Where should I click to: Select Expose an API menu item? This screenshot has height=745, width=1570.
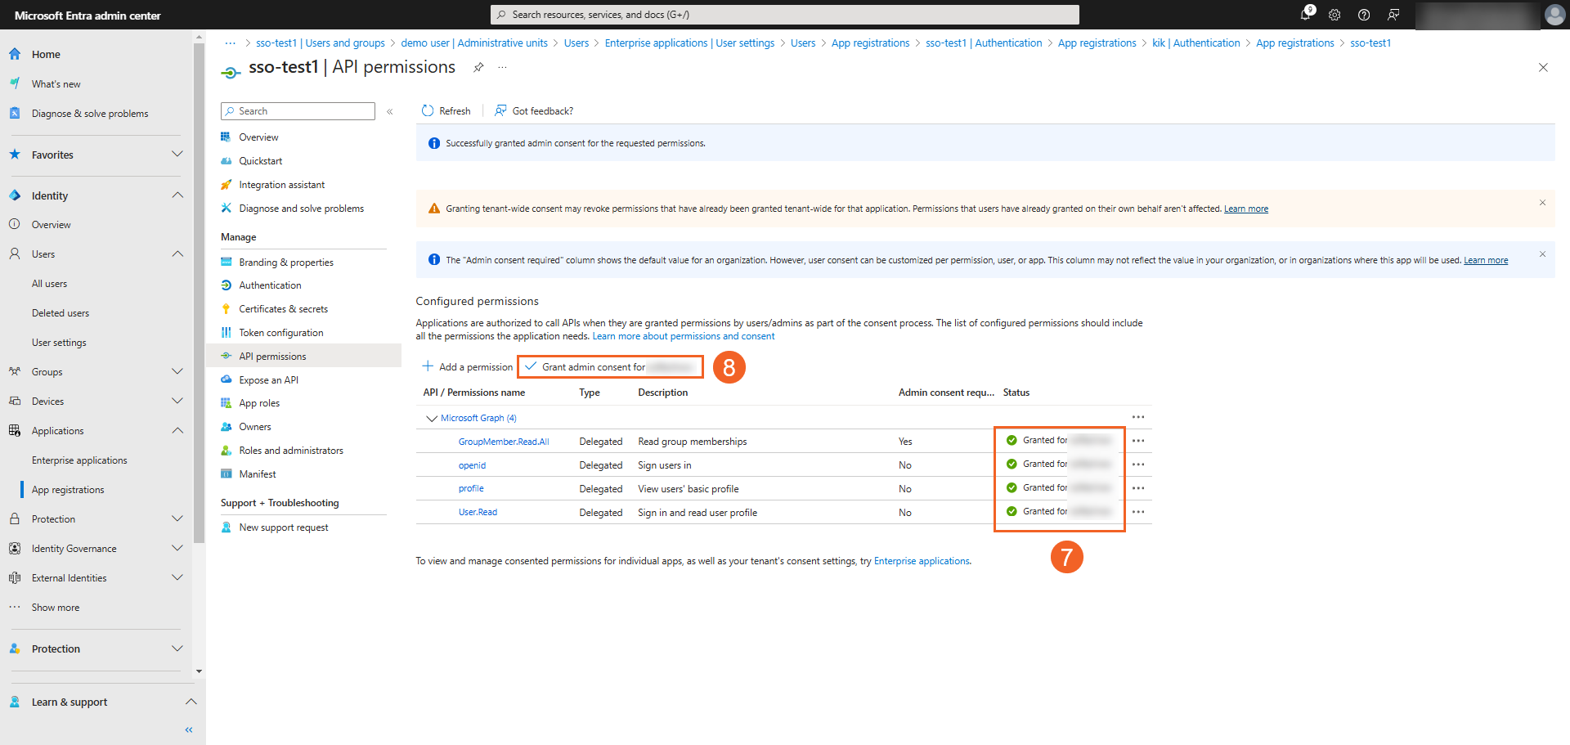coord(268,380)
